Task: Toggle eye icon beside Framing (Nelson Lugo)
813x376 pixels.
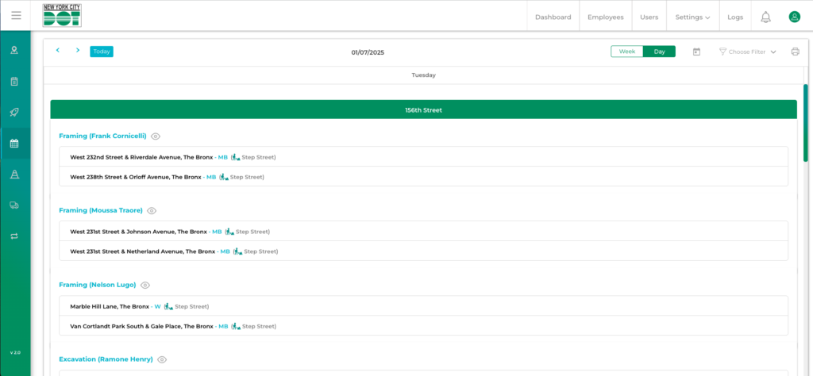Action: (x=145, y=285)
